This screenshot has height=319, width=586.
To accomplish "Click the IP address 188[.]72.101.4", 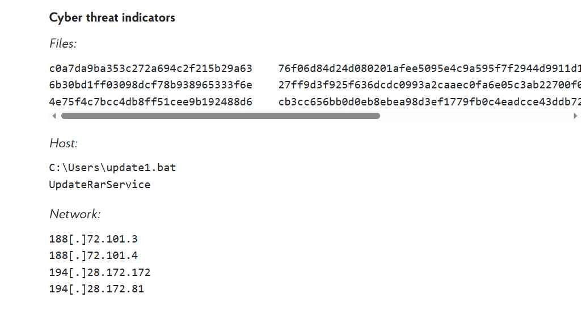I will pyautogui.click(x=94, y=256).
